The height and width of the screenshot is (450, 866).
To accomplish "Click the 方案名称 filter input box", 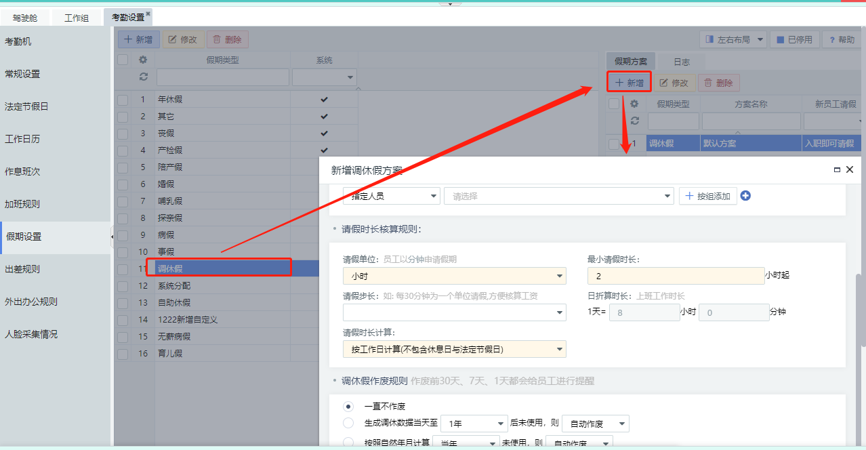I will pos(751,121).
